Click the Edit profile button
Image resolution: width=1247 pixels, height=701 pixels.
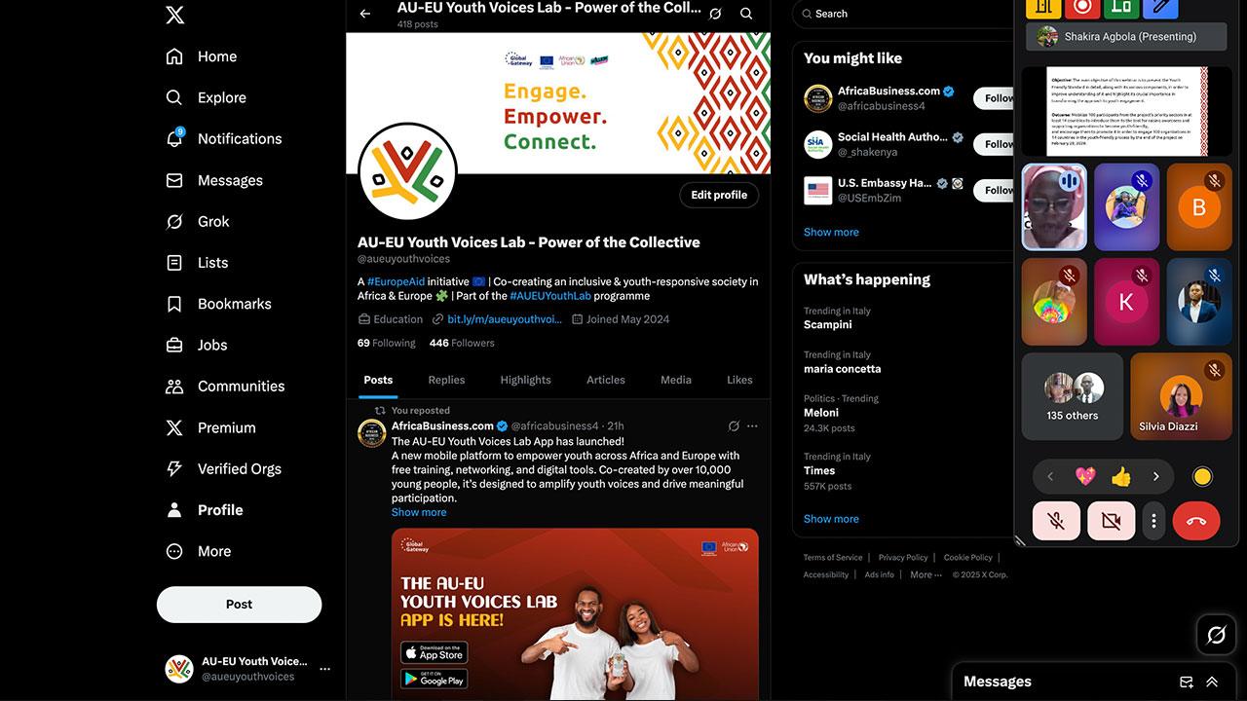pyautogui.click(x=719, y=195)
